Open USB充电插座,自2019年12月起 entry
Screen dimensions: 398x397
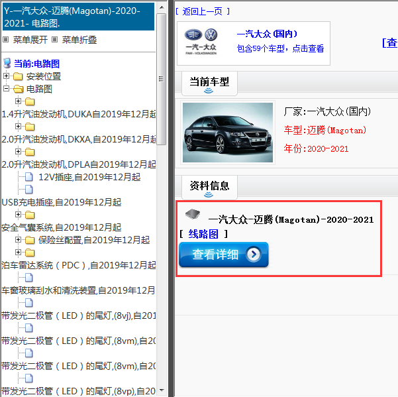click(x=62, y=202)
